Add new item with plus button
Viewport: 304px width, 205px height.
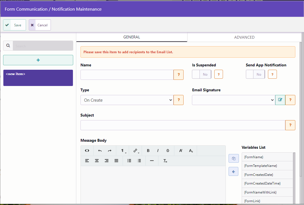[x=38, y=60]
